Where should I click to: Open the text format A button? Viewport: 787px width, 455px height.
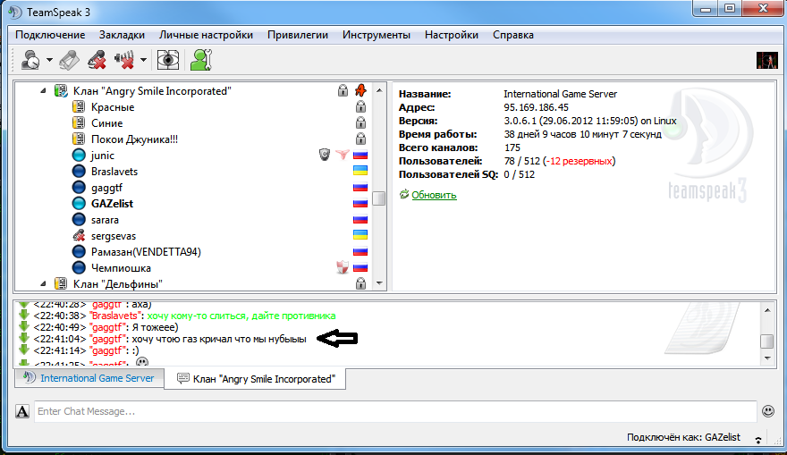coord(22,411)
